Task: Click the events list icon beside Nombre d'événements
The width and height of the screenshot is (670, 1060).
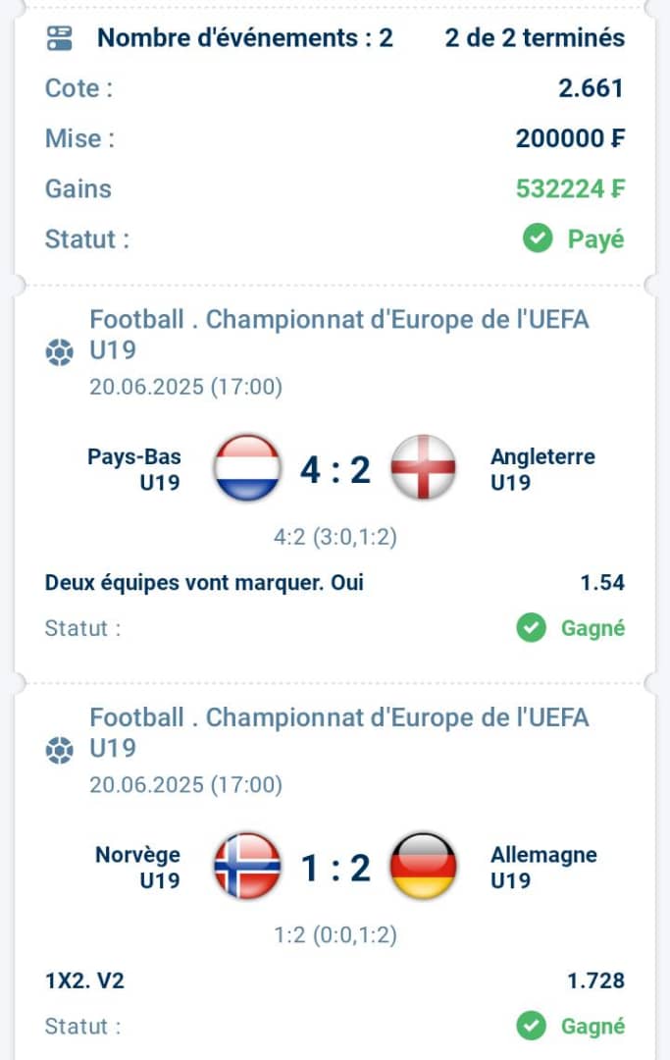Action: [x=60, y=38]
